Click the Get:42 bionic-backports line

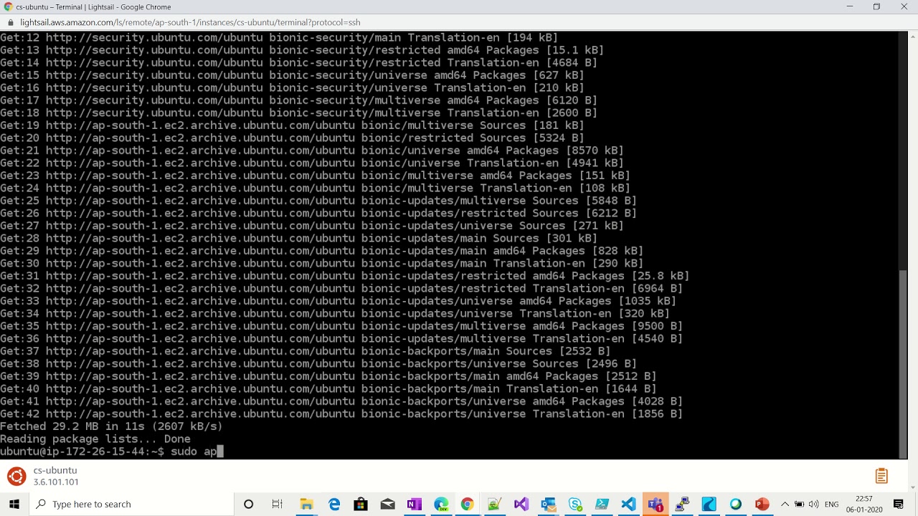(x=341, y=414)
